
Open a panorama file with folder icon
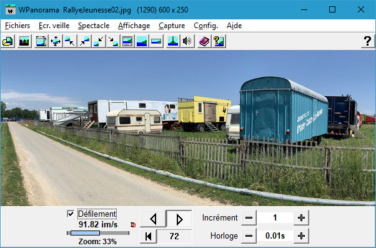pos(8,41)
